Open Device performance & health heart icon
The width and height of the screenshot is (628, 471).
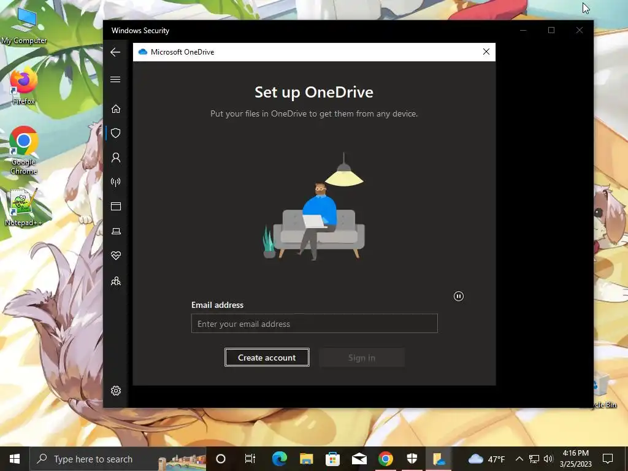(x=116, y=256)
